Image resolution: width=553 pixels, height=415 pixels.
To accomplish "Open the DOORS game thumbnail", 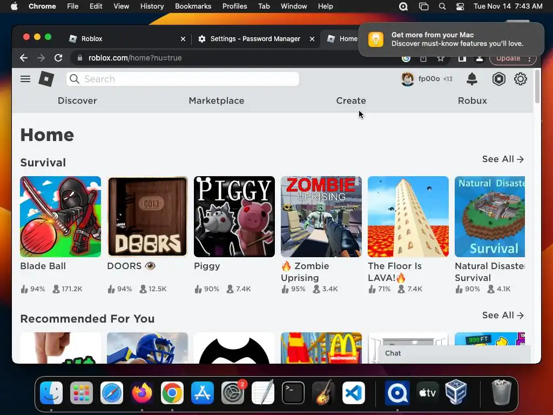I will point(147,217).
